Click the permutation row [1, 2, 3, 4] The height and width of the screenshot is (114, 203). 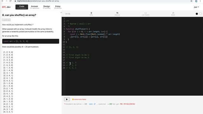coord(8,52)
